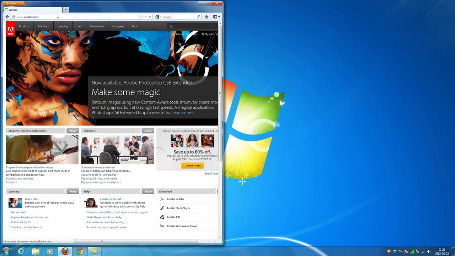Follow Learn more link in Photoshop banner
The width and height of the screenshot is (455, 256).
point(183,113)
